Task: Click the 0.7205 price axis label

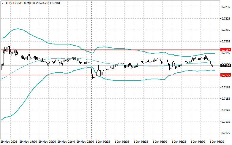Action: pyautogui.click(x=226, y=41)
